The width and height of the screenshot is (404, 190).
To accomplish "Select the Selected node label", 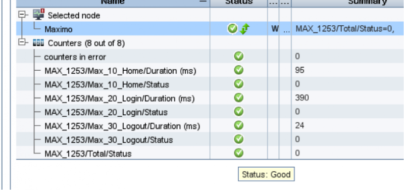I will click(x=74, y=16).
